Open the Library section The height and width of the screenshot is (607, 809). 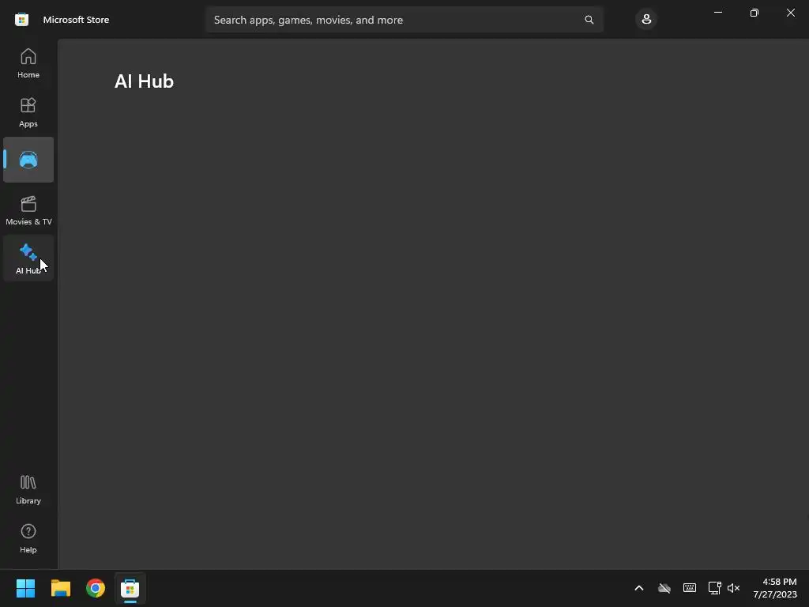point(28,489)
